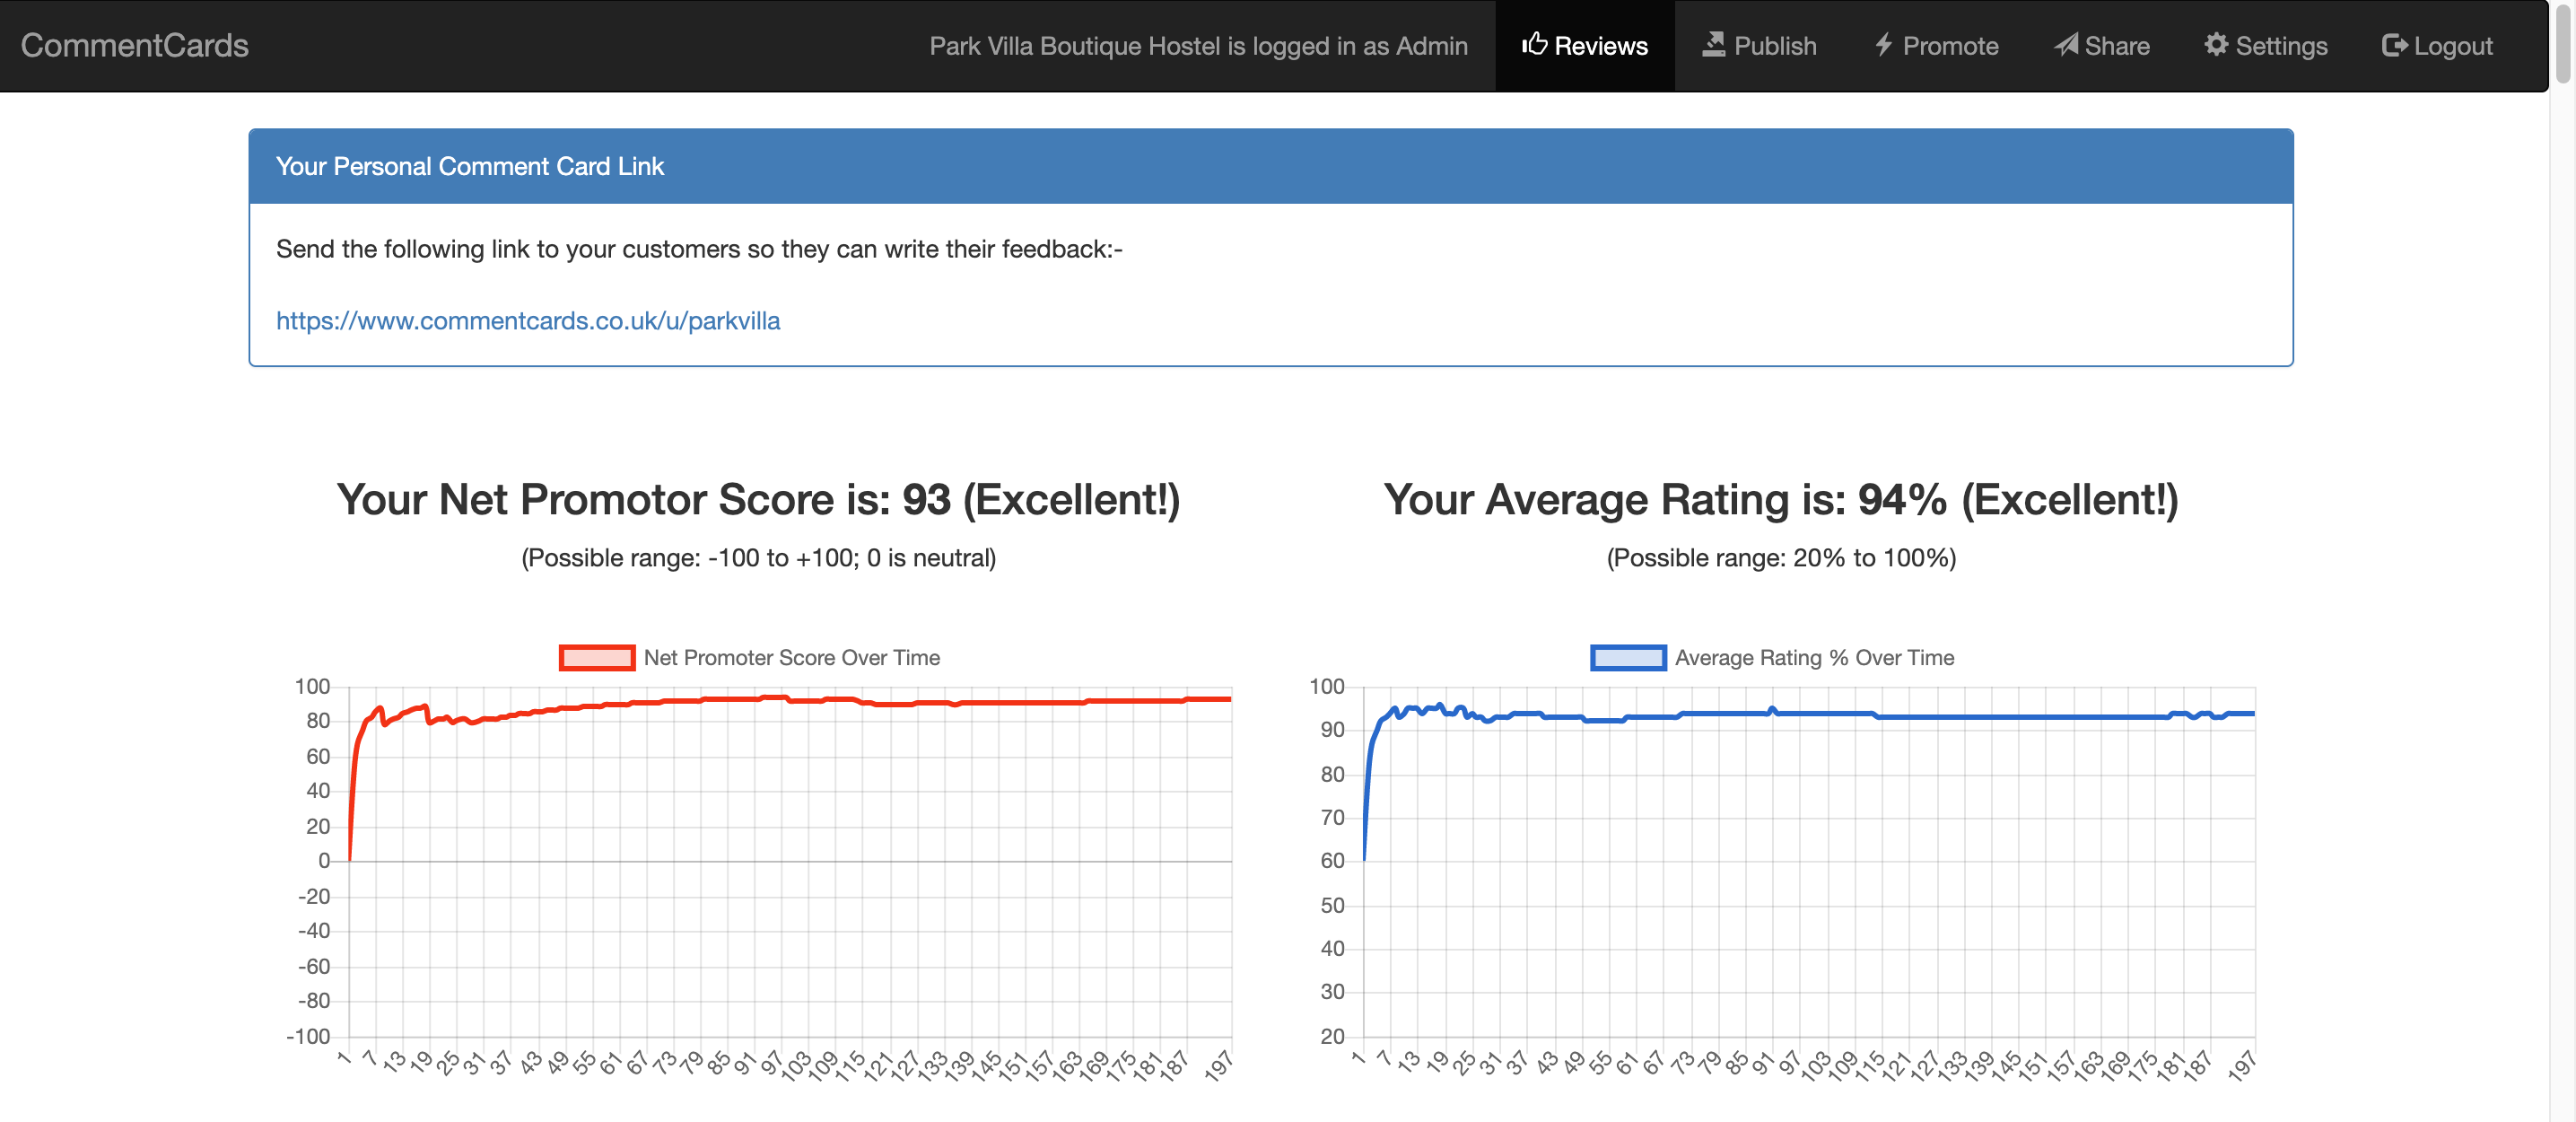This screenshot has height=1122, width=2576.
Task: Click the Your Personal Comment Card Link header
Action: click(470, 166)
